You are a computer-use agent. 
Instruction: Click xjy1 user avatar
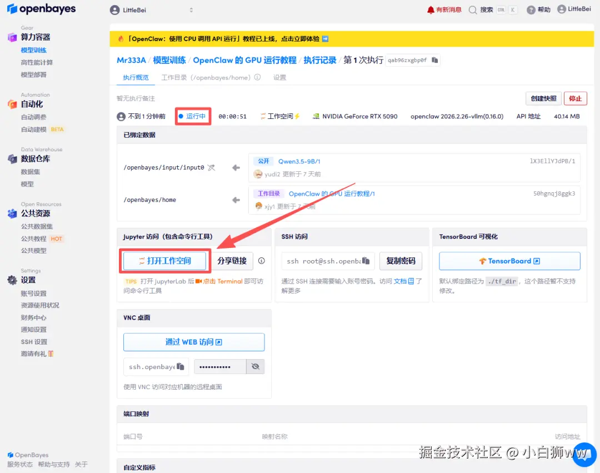pos(259,206)
